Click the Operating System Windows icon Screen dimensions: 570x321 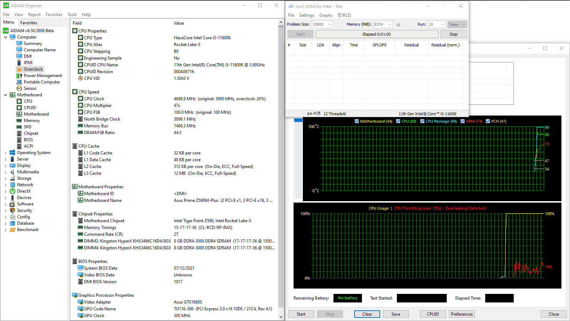pyautogui.click(x=12, y=153)
